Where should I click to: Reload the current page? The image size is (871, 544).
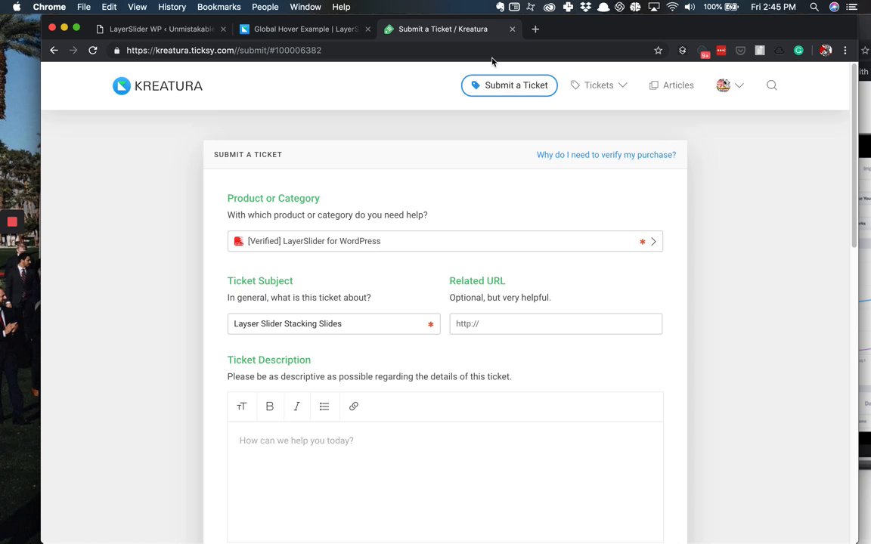click(x=93, y=51)
